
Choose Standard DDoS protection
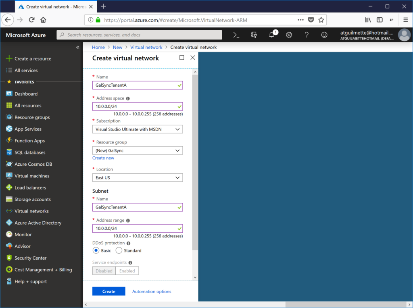coord(119,250)
